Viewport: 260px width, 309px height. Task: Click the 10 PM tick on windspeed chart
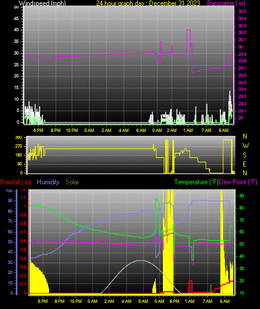72,130
